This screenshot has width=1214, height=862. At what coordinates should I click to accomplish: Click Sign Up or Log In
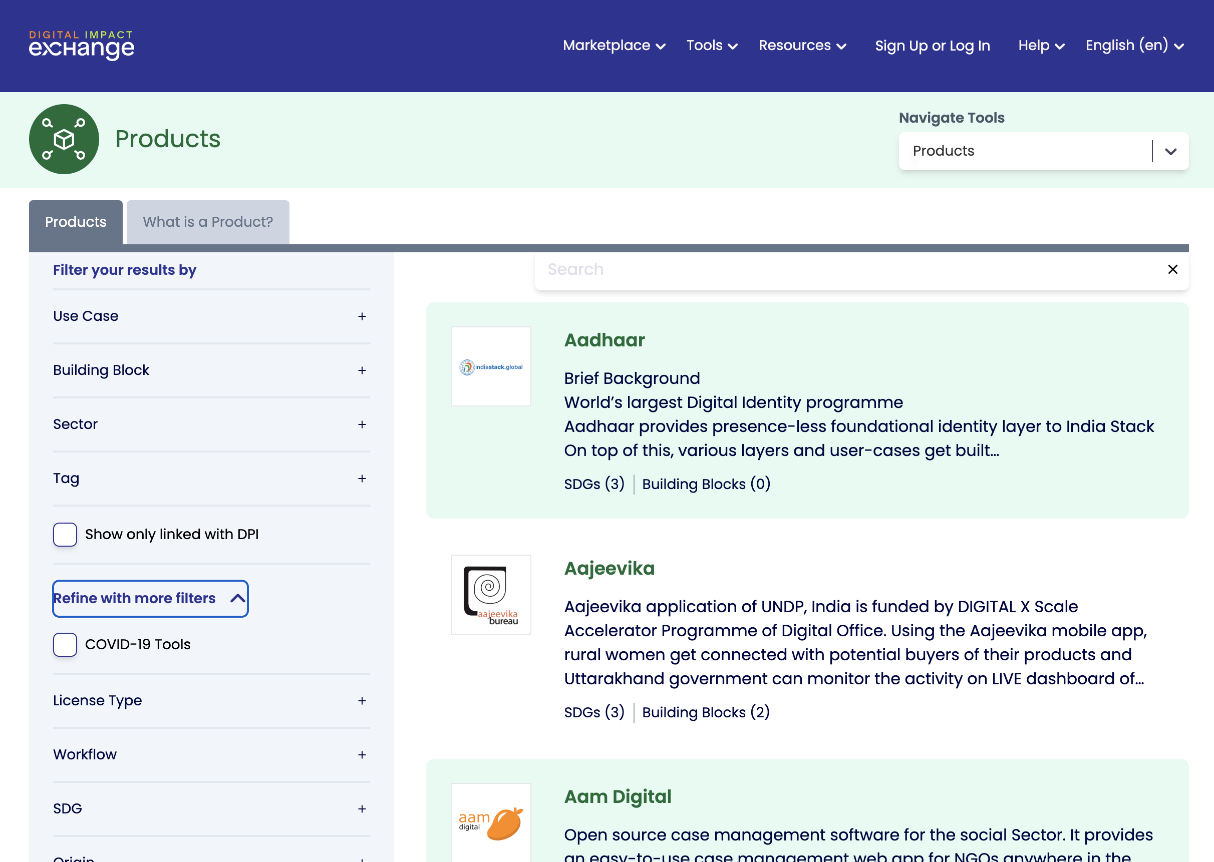[933, 46]
